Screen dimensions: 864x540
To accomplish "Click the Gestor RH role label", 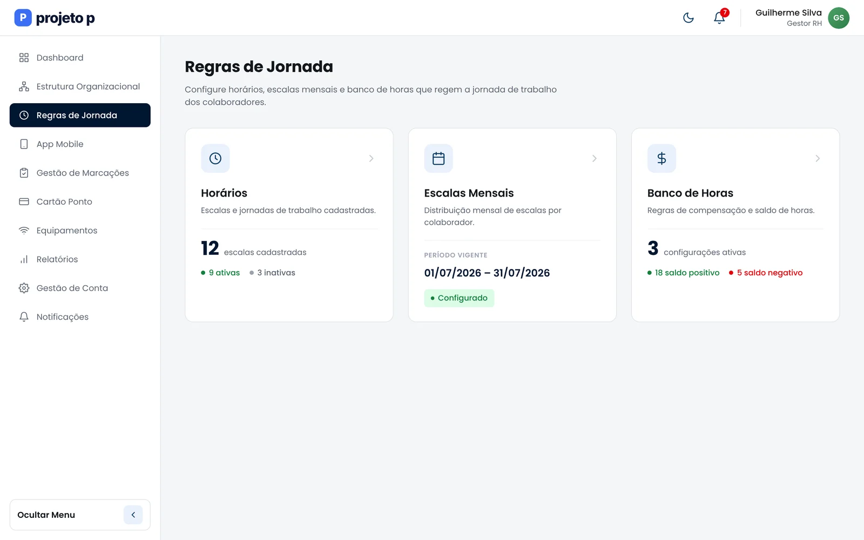I will (x=804, y=23).
